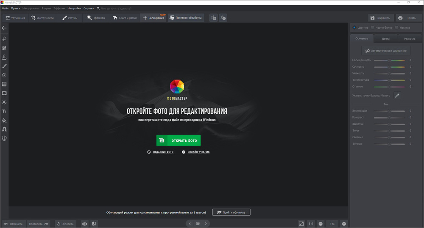Open the Недавние фото link

[163, 152]
